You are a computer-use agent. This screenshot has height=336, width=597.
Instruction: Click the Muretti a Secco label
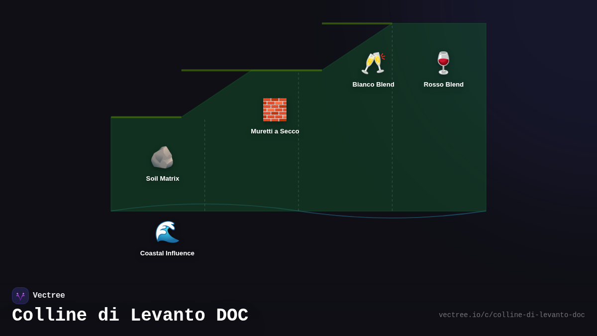tap(275, 131)
